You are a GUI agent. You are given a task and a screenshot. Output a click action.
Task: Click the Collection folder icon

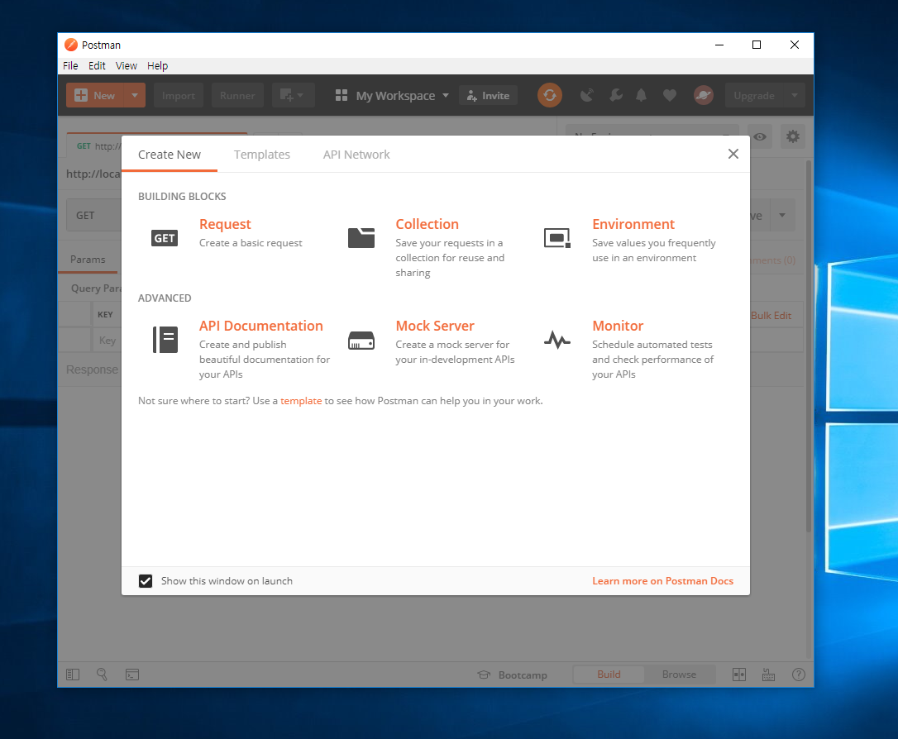pos(361,237)
